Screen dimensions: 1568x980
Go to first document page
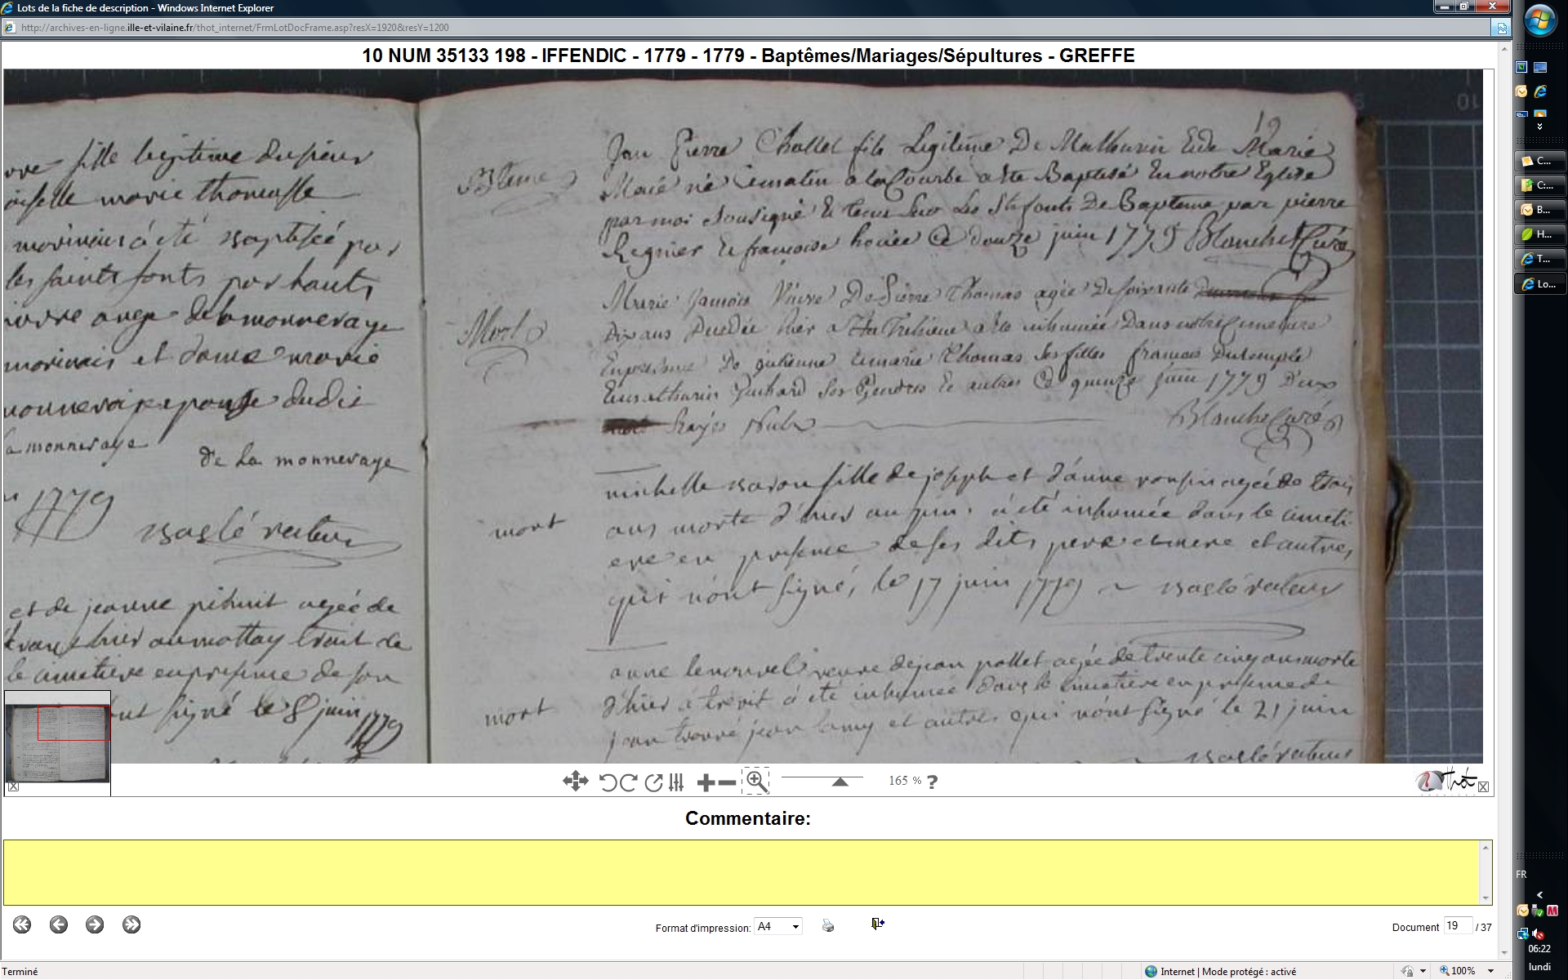coord(22,924)
